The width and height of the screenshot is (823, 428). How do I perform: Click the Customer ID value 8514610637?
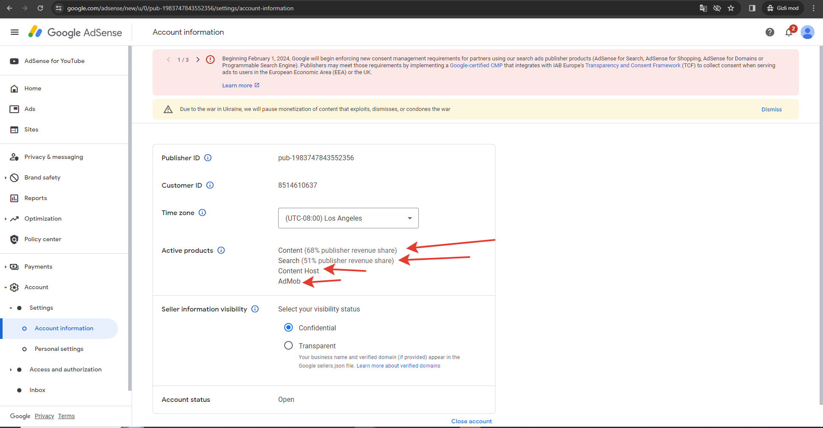tap(297, 185)
